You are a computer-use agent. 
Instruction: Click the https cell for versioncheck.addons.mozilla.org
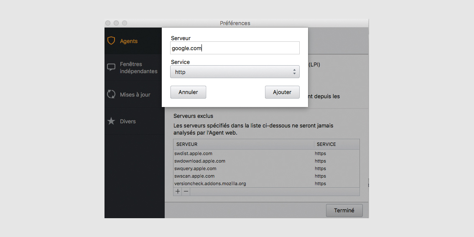point(321,183)
